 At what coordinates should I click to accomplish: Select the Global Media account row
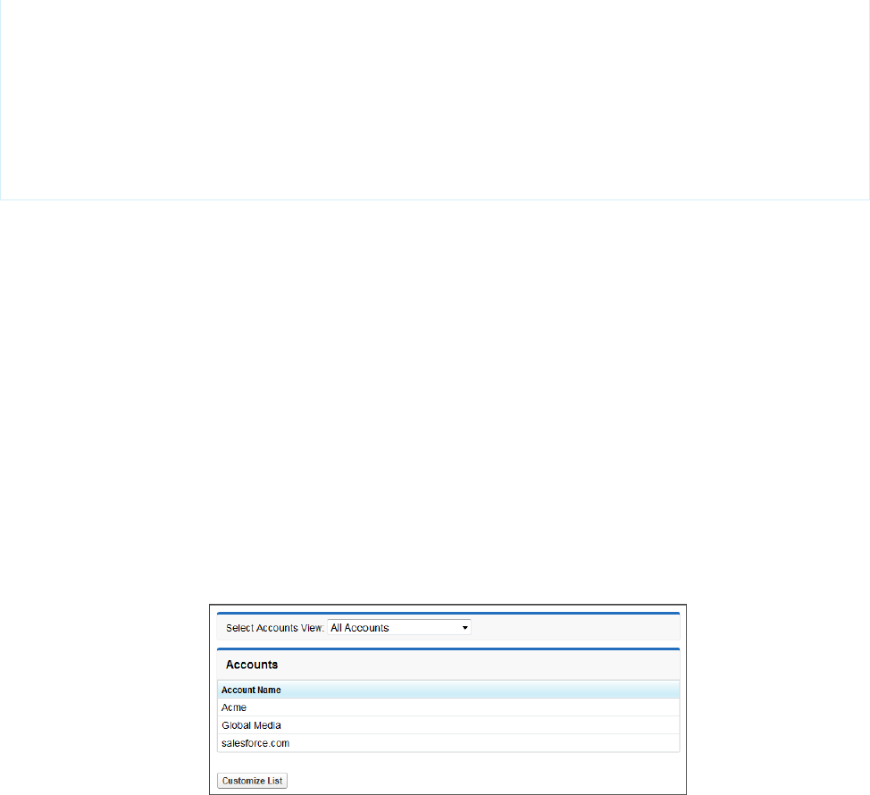448,725
